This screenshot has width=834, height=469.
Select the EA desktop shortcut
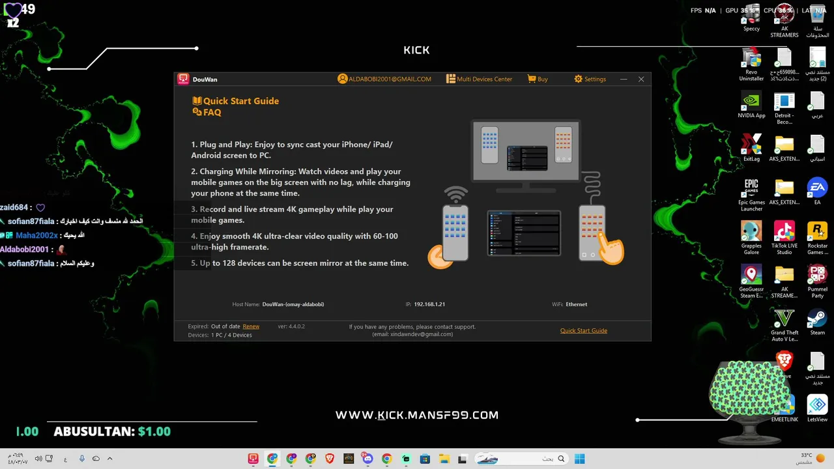(817, 192)
